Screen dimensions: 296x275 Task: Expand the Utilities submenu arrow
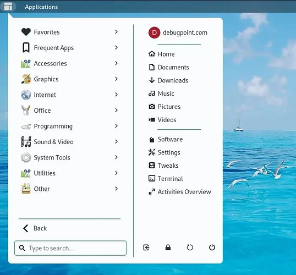[116, 173]
